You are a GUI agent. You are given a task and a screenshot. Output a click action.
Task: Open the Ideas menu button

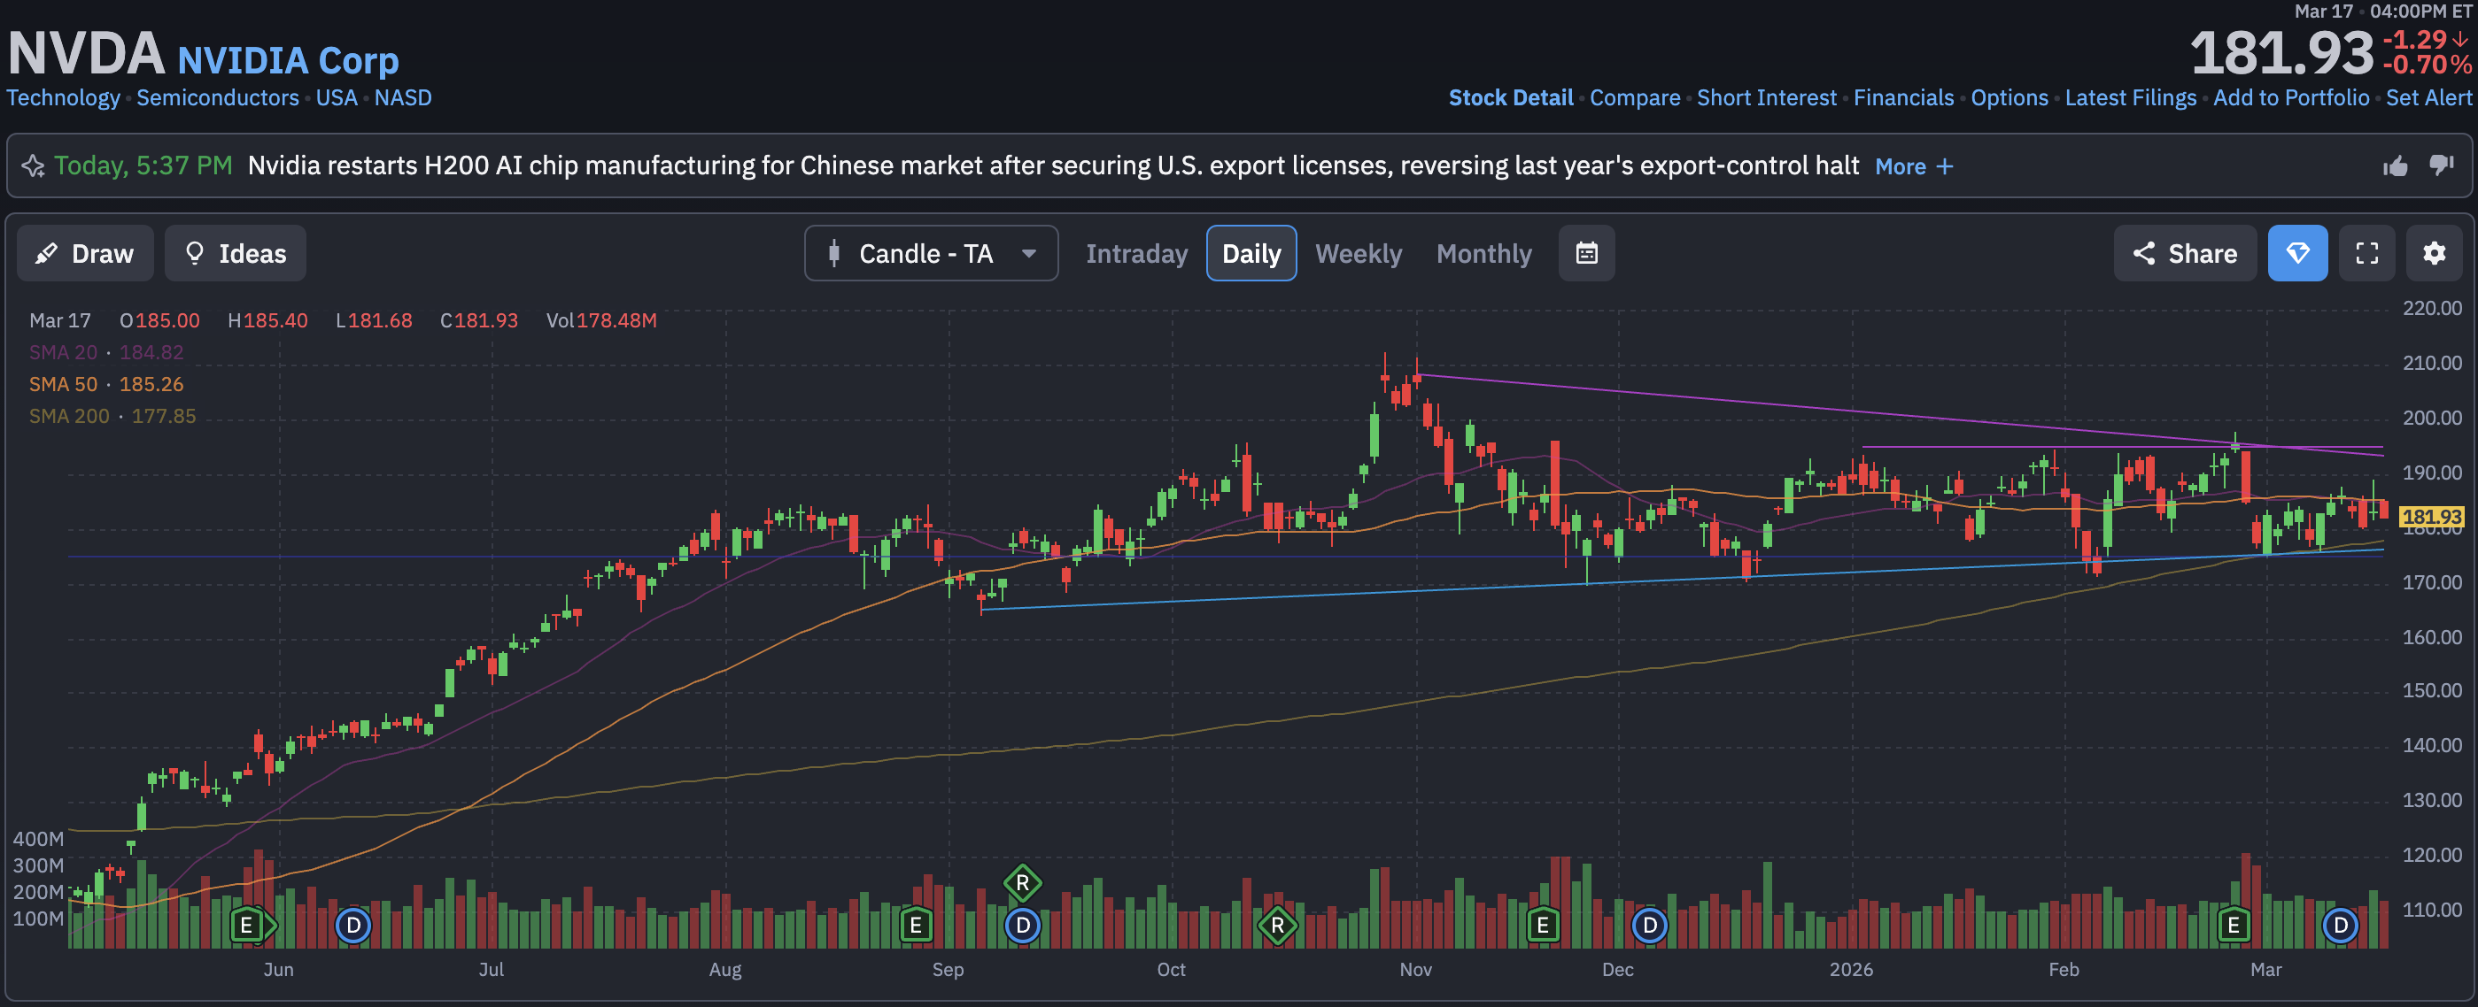coord(236,254)
